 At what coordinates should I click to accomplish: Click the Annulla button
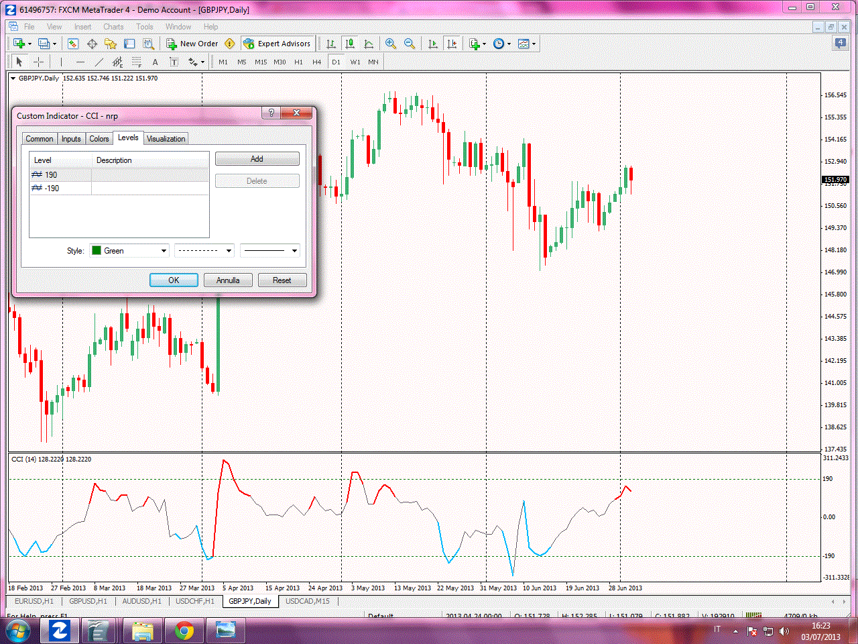point(228,280)
